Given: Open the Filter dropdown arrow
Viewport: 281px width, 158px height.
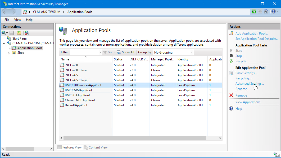Looking at the screenshot, I should pyautogui.click(x=100, y=52).
